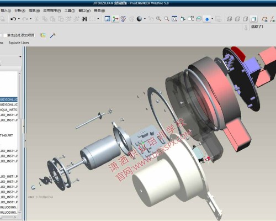Image resolution: width=276 pixels, height=221 pixels.
Task: Click the Undo arrow icon
Action: pyautogui.click(x=13, y=19)
